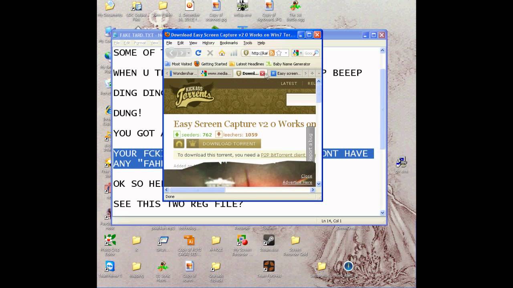The width and height of the screenshot is (513, 288).
Task: Open the A-HOLE desktop folder
Action: point(216,243)
